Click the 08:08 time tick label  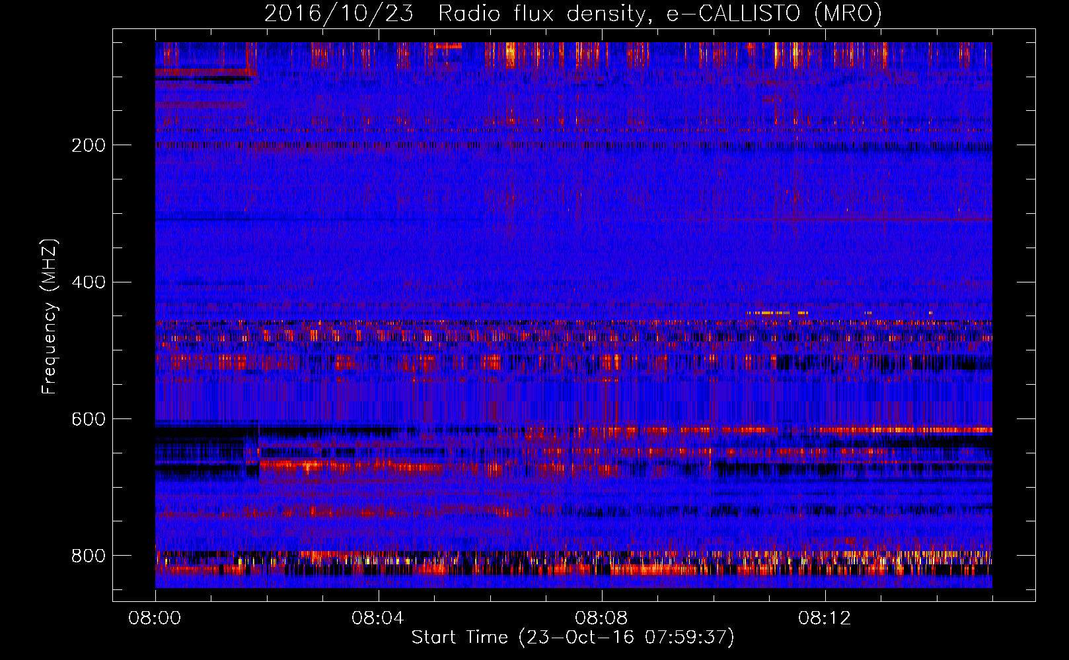click(601, 618)
